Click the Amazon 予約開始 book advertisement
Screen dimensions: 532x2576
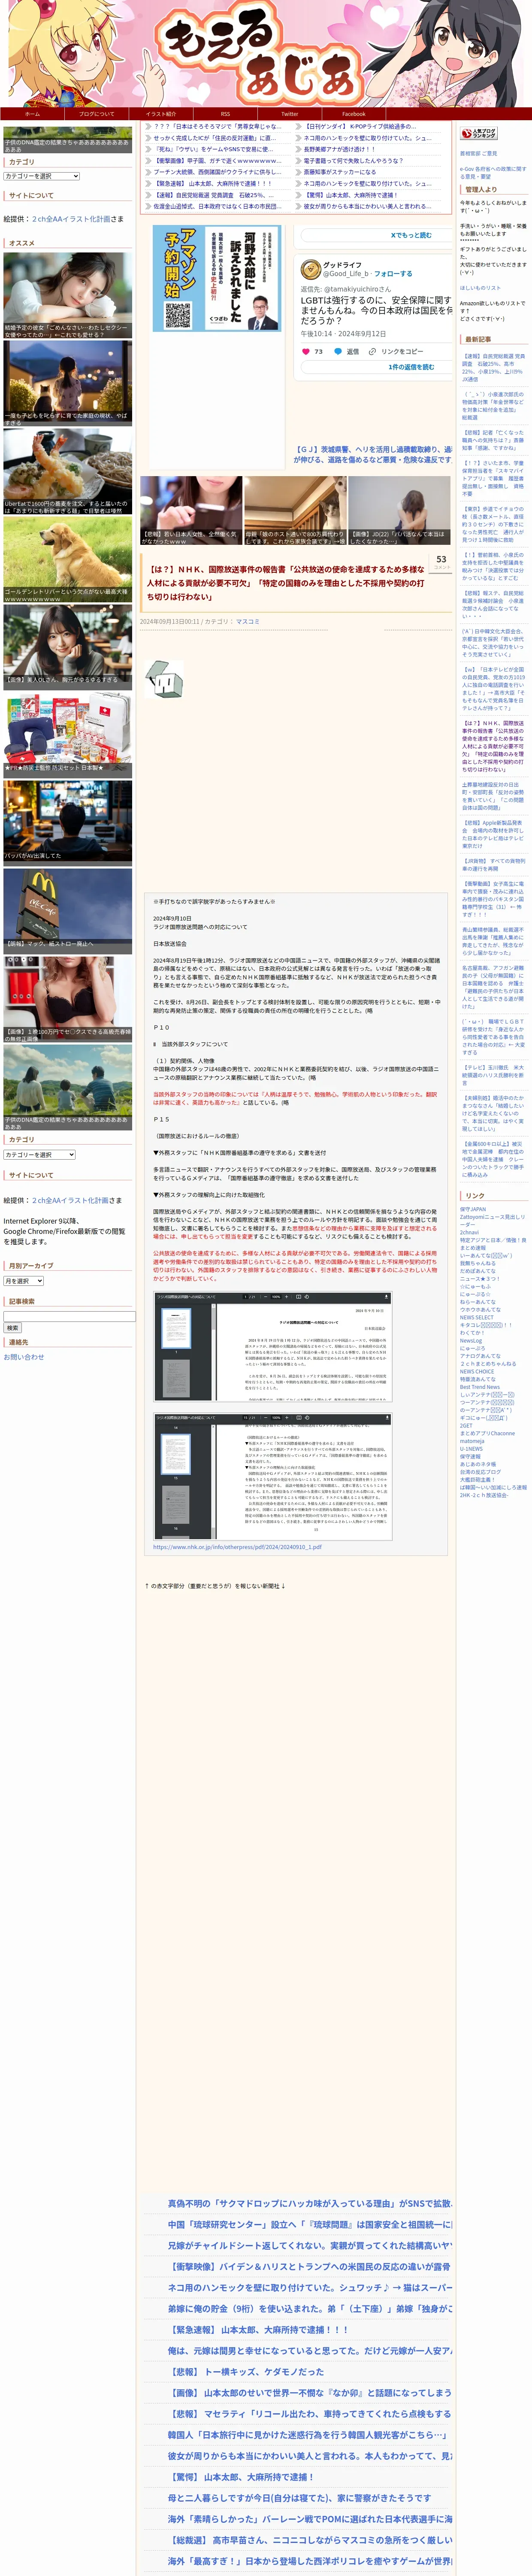(x=217, y=278)
